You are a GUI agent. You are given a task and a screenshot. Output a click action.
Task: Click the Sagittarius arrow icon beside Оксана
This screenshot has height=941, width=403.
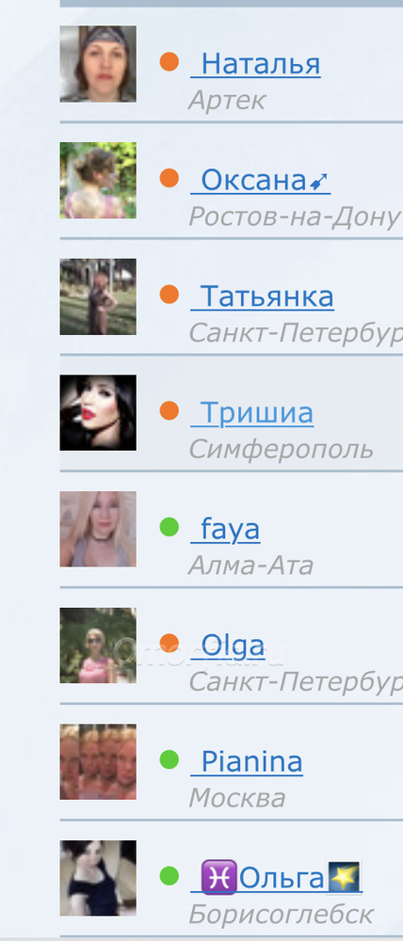[x=318, y=182]
